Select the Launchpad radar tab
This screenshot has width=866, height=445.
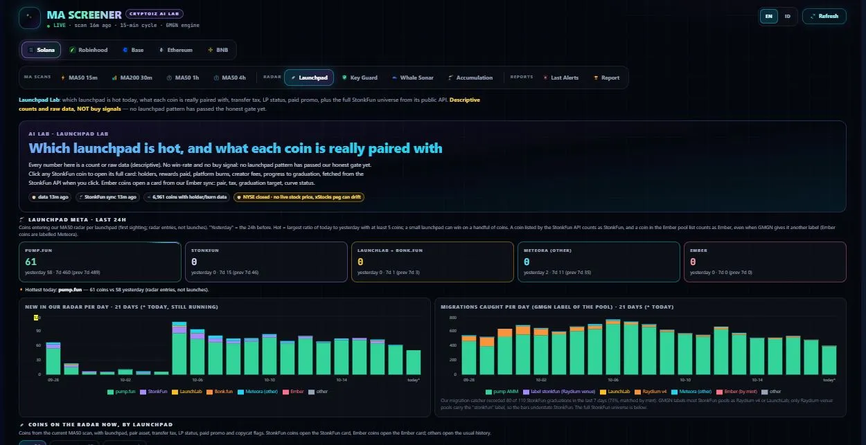(309, 78)
